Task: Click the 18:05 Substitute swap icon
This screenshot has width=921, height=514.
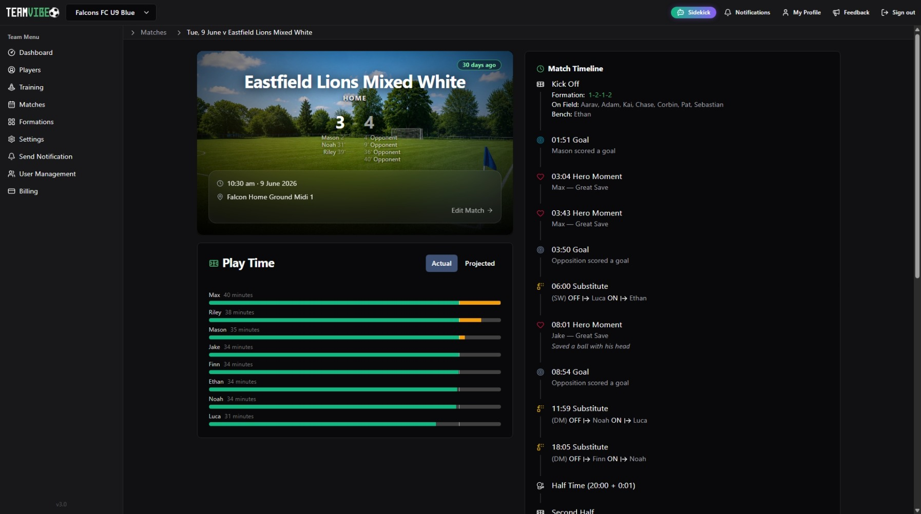Action: (540, 447)
